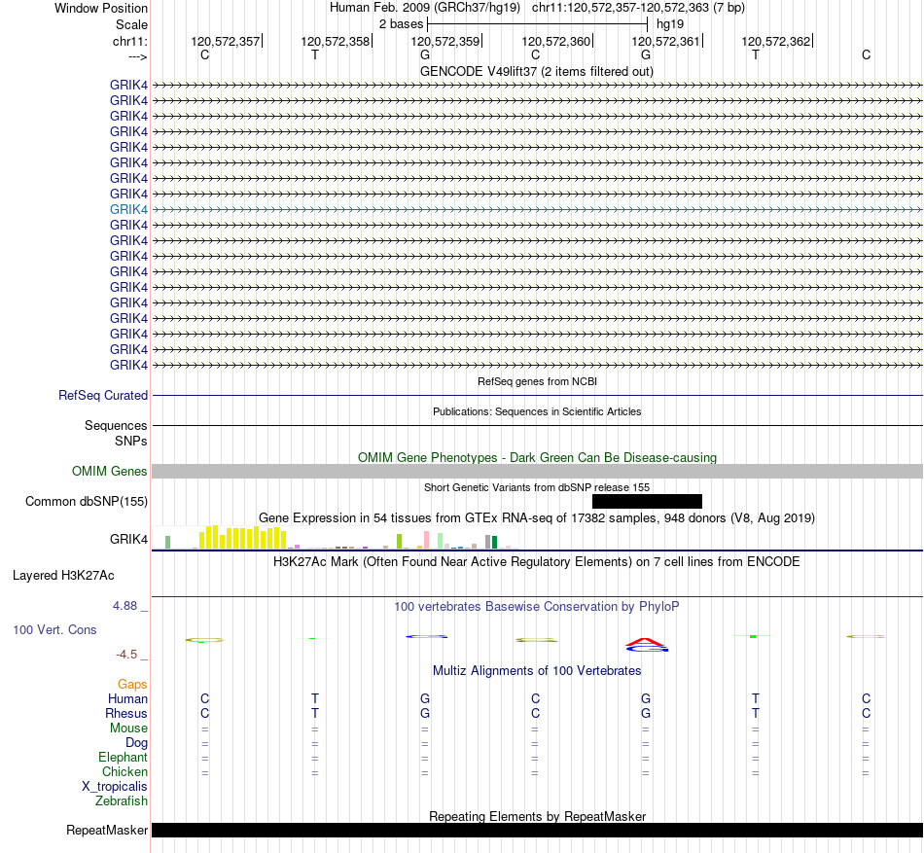Click the red and blue PhyloP logo
Image resolution: width=924 pixels, height=853 pixels.
(x=647, y=645)
